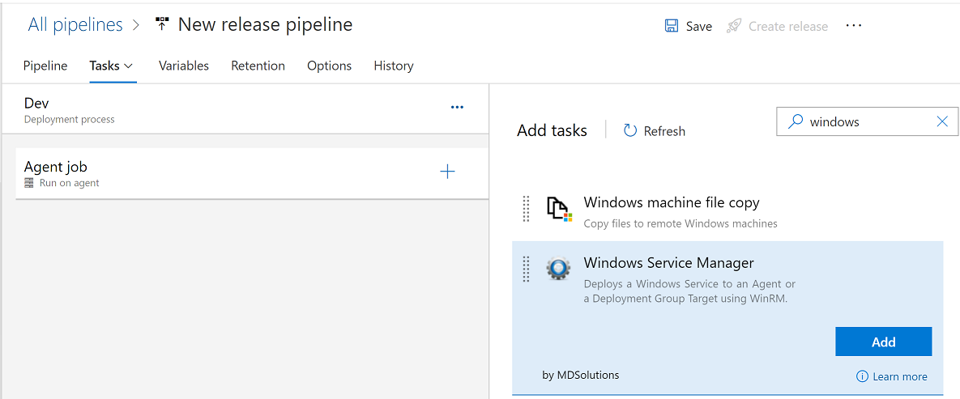Open the Dev stage ellipsis menu
Viewport: 960px width, 399px height.
pyautogui.click(x=457, y=107)
